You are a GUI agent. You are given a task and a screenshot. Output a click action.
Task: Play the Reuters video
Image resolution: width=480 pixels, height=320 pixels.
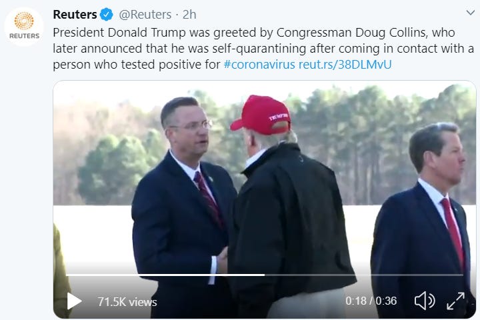[x=74, y=301]
